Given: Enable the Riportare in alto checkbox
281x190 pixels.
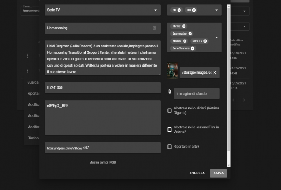Looking at the screenshot, I should (169, 147).
